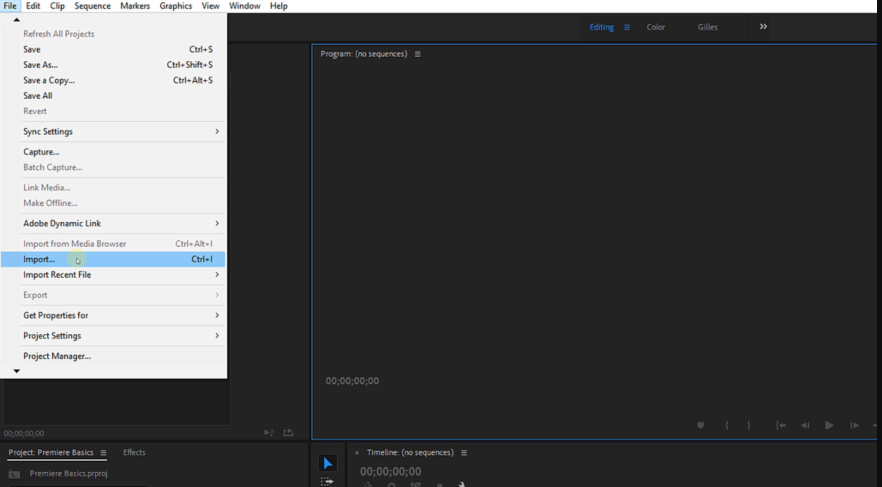Open the Effects panel tab
882x487 pixels.
[x=134, y=452]
